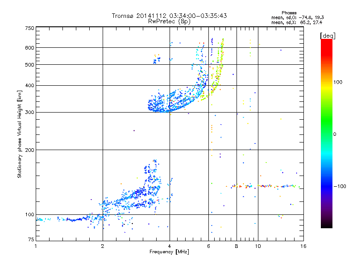The image size is (357, 268).
Task: Click the 'Phases' header label
Action: click(289, 13)
